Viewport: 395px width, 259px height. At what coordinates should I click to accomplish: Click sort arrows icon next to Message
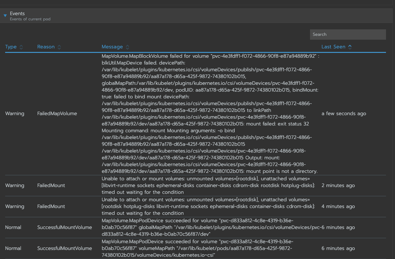coord(127,47)
